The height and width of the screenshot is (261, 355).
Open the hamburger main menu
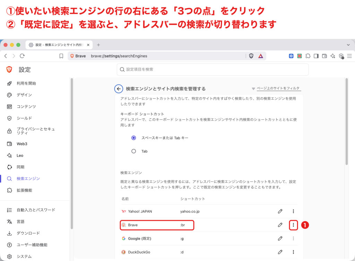coord(349,56)
